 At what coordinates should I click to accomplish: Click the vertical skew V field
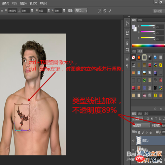[58, 11]
